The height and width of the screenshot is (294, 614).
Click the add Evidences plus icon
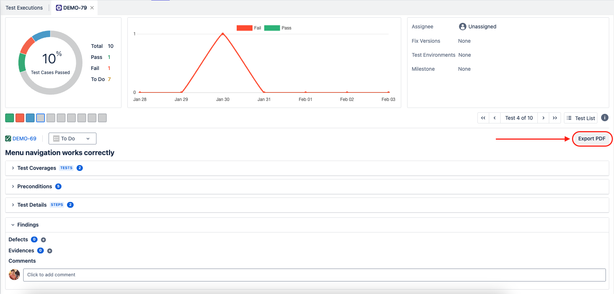(x=50, y=251)
